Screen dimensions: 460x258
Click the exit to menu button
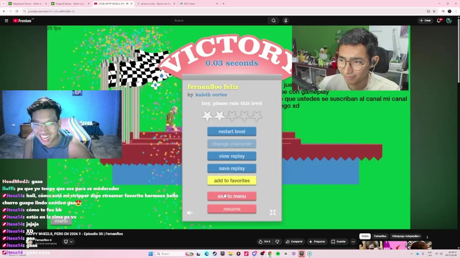232,196
